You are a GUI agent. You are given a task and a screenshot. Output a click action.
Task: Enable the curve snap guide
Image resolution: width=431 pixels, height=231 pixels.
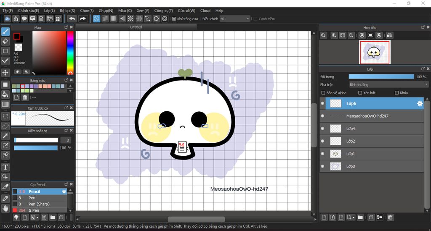coord(148,18)
